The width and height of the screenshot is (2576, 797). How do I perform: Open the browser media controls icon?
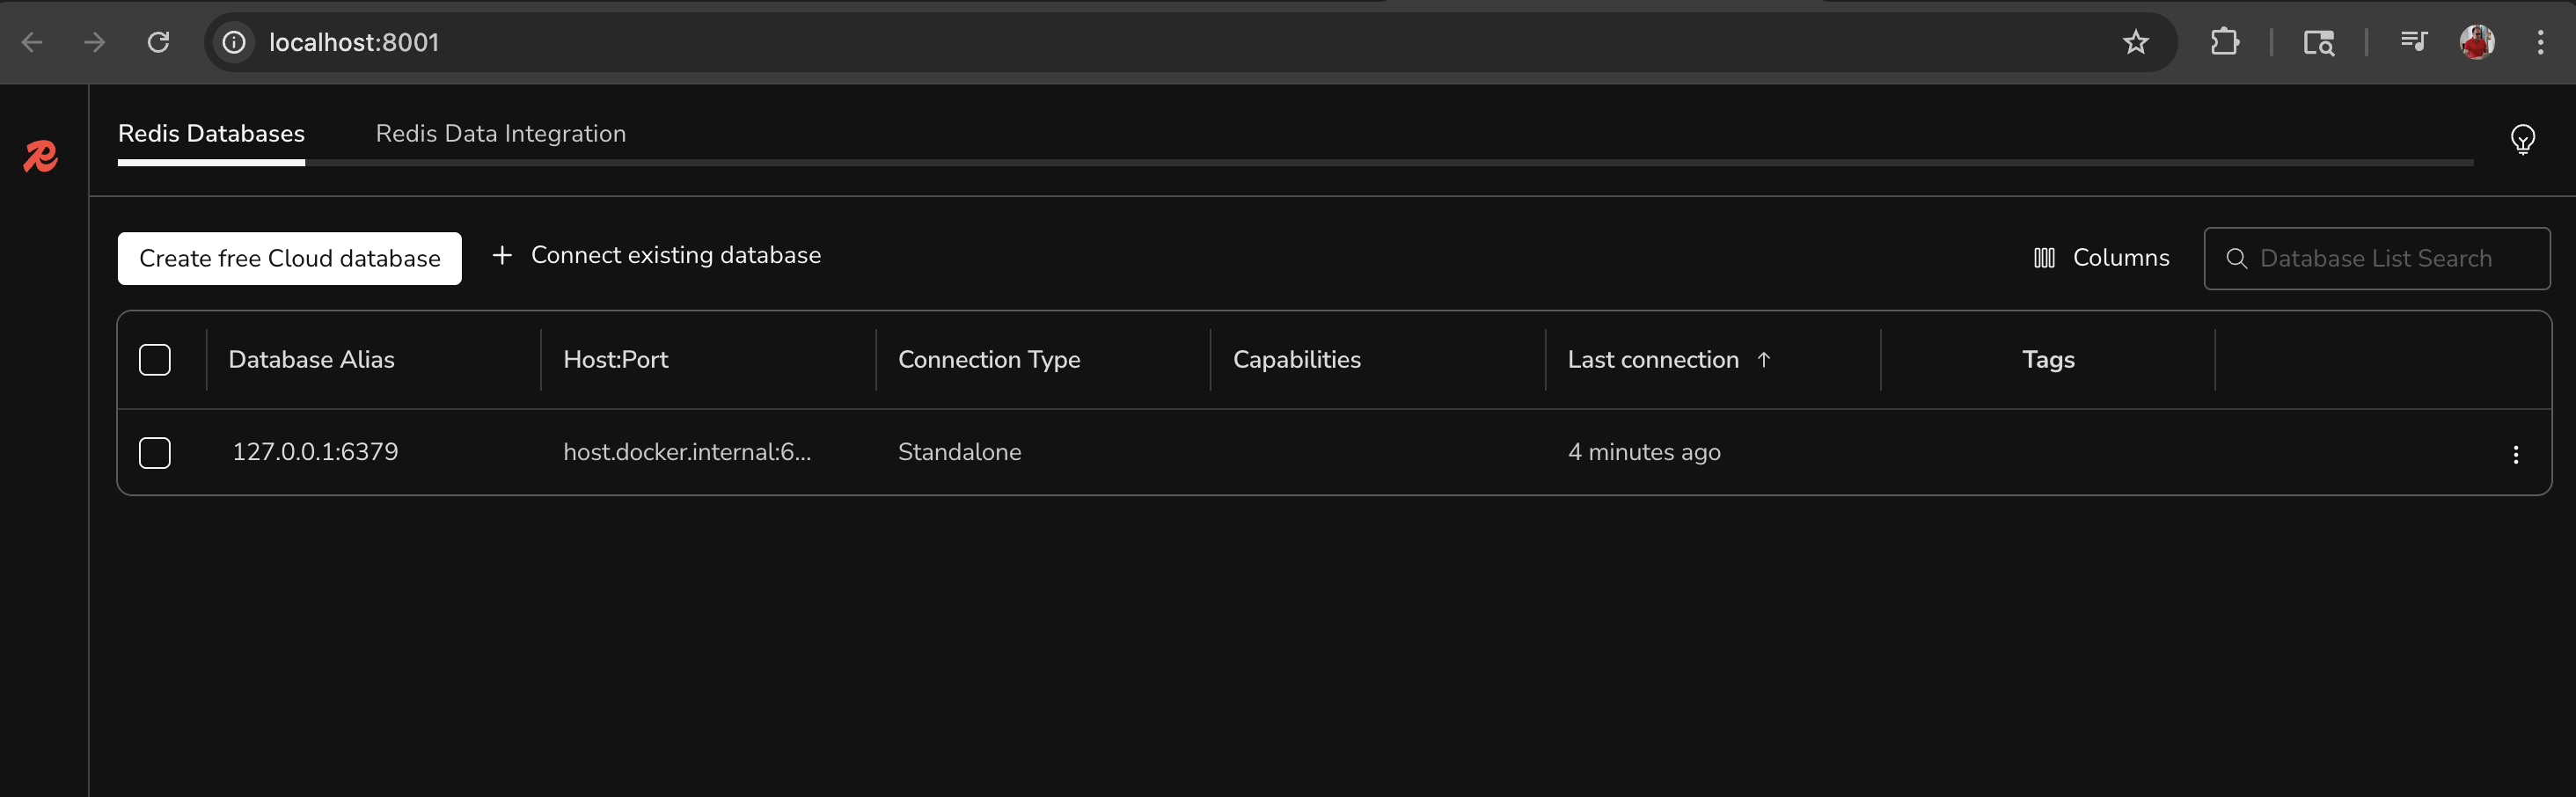tap(2413, 42)
